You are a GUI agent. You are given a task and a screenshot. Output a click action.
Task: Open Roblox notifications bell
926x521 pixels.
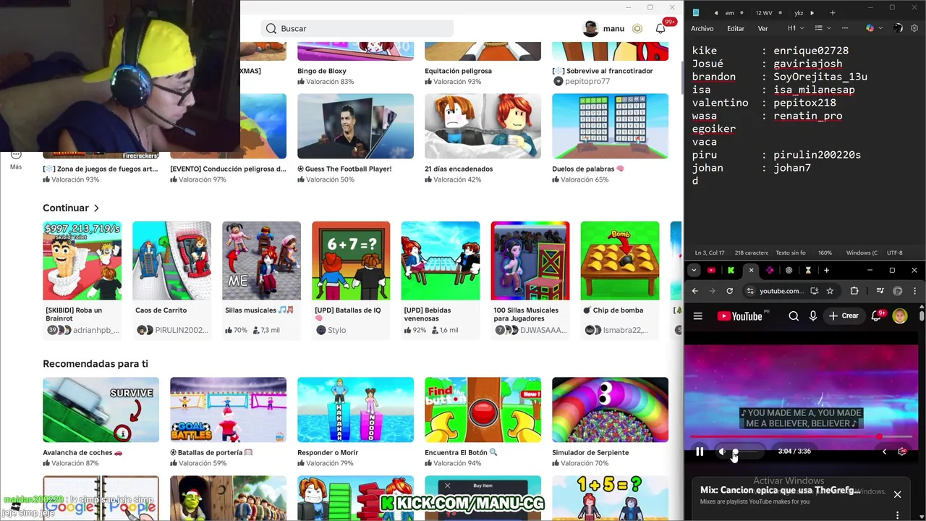click(x=660, y=28)
